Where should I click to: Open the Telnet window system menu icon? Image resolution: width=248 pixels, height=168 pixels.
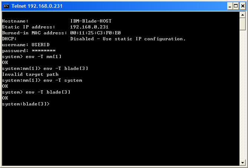tap(6, 6)
